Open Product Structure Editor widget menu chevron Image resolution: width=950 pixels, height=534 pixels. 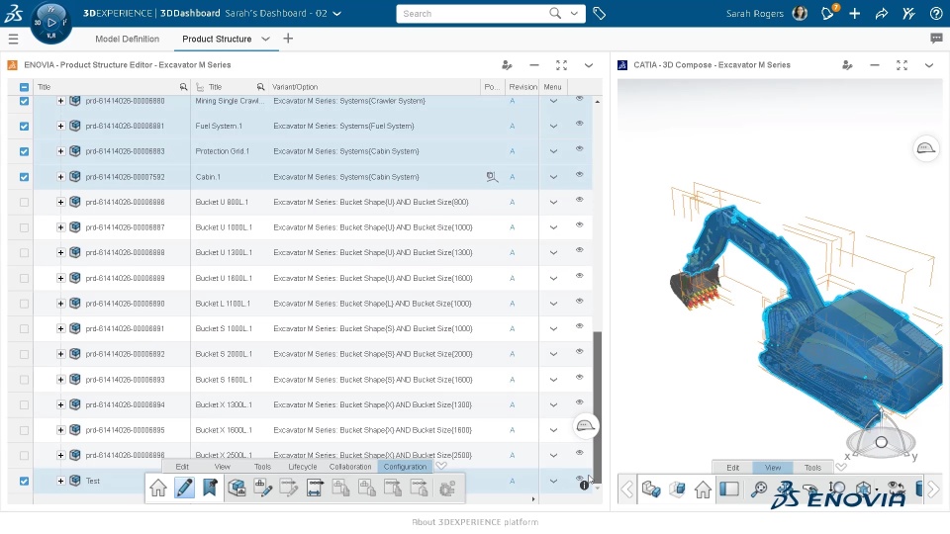point(588,65)
